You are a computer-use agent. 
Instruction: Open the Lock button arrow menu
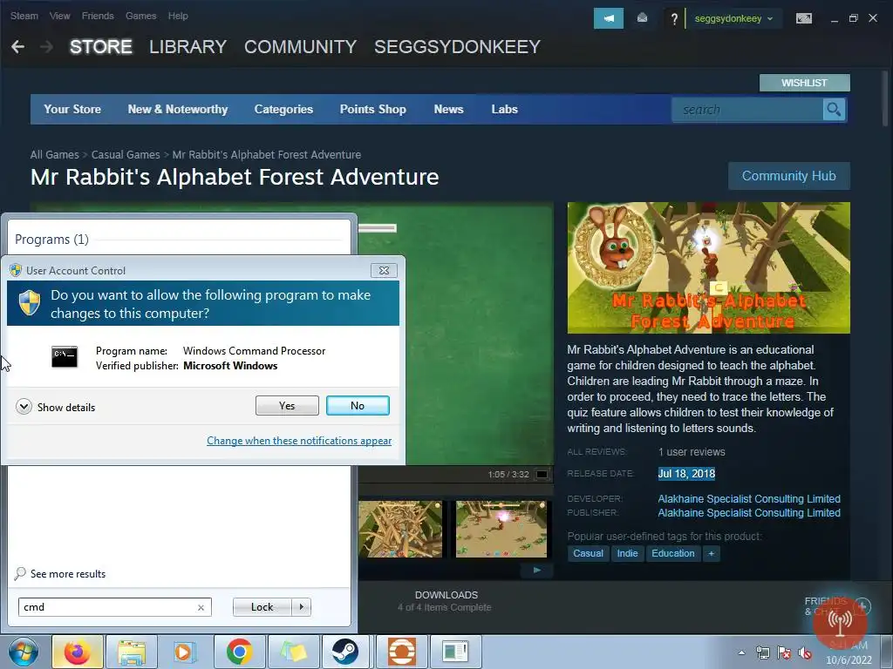click(301, 607)
